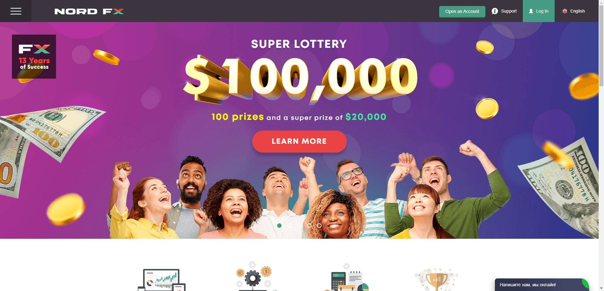
Task: Select the first carousel slide dot
Action: tap(279, 226)
